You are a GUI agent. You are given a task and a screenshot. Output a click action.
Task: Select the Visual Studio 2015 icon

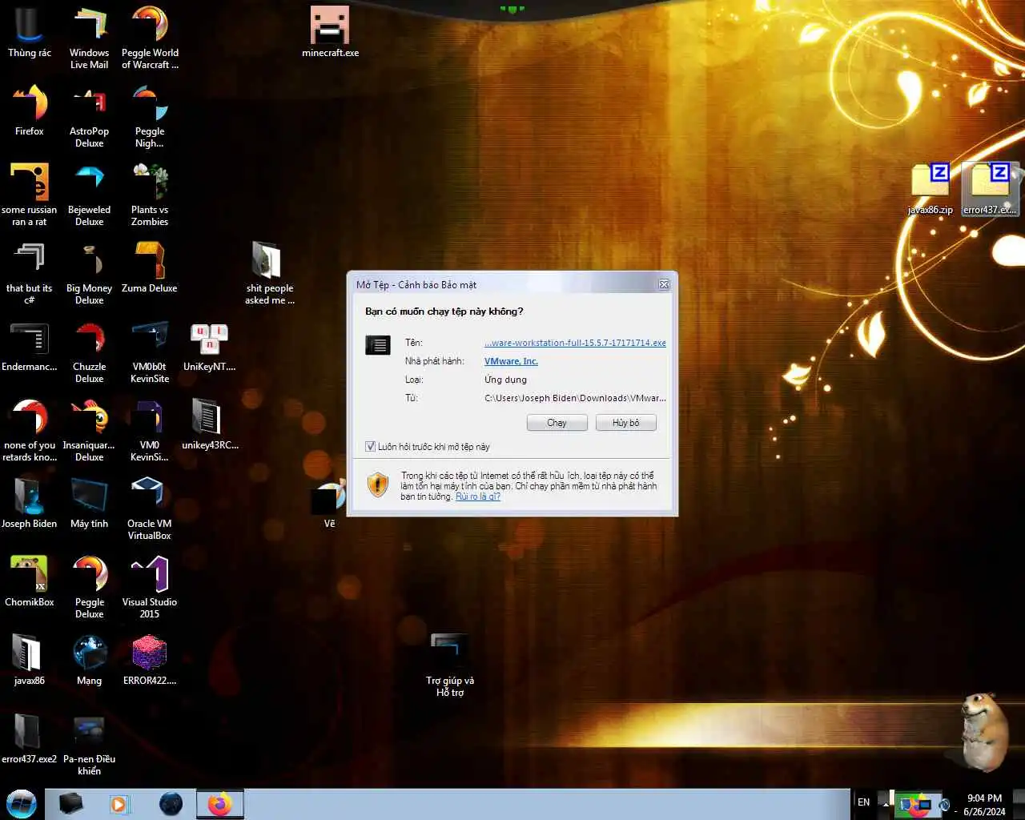(x=150, y=587)
